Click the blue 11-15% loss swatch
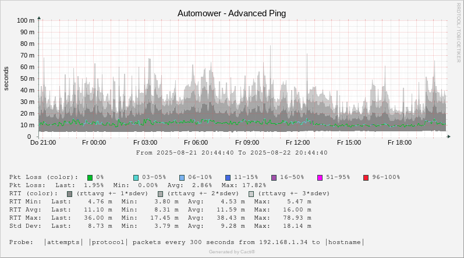 click(228, 178)
